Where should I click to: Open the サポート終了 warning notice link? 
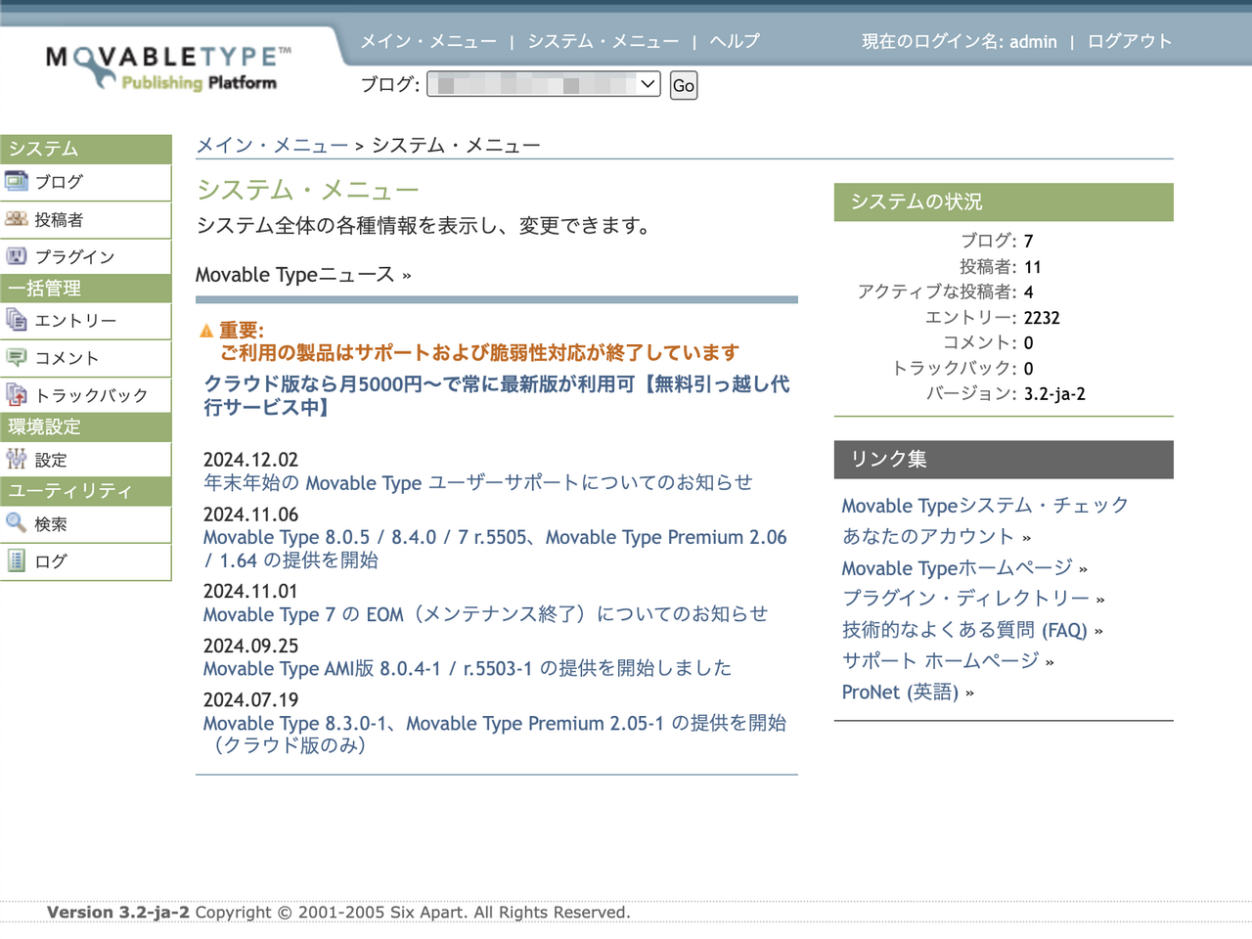click(x=479, y=353)
